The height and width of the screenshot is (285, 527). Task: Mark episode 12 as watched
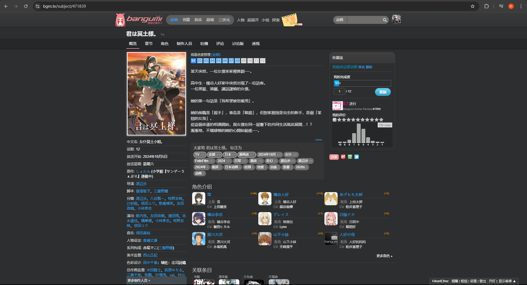pos(263,61)
